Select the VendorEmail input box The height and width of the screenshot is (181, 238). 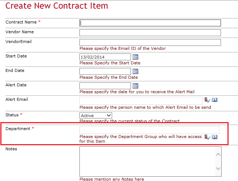click(150, 42)
